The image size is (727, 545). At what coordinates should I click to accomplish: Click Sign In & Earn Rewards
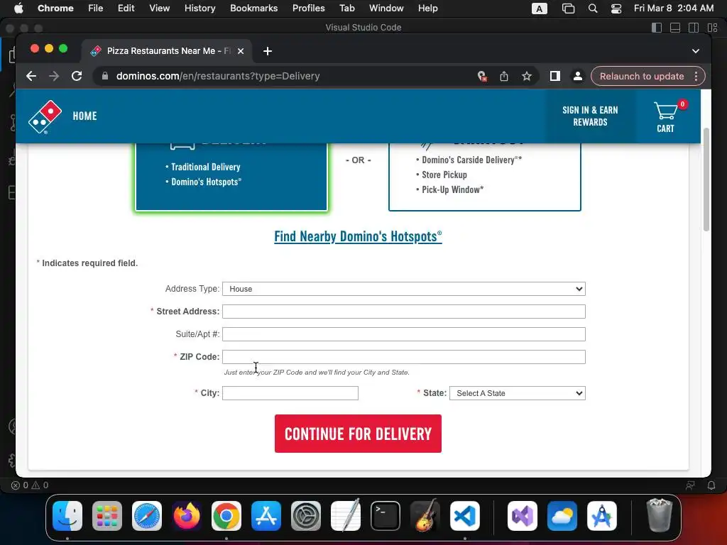point(590,116)
